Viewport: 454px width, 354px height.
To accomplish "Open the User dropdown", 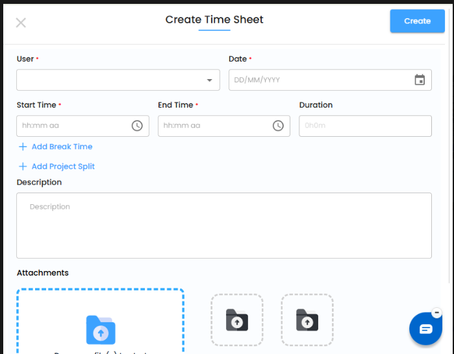I will 118,80.
